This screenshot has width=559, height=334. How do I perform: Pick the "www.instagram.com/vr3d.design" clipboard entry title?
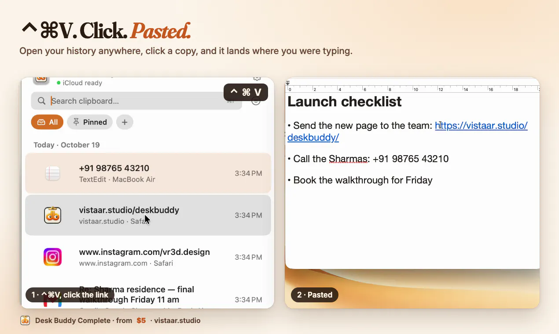(144, 252)
